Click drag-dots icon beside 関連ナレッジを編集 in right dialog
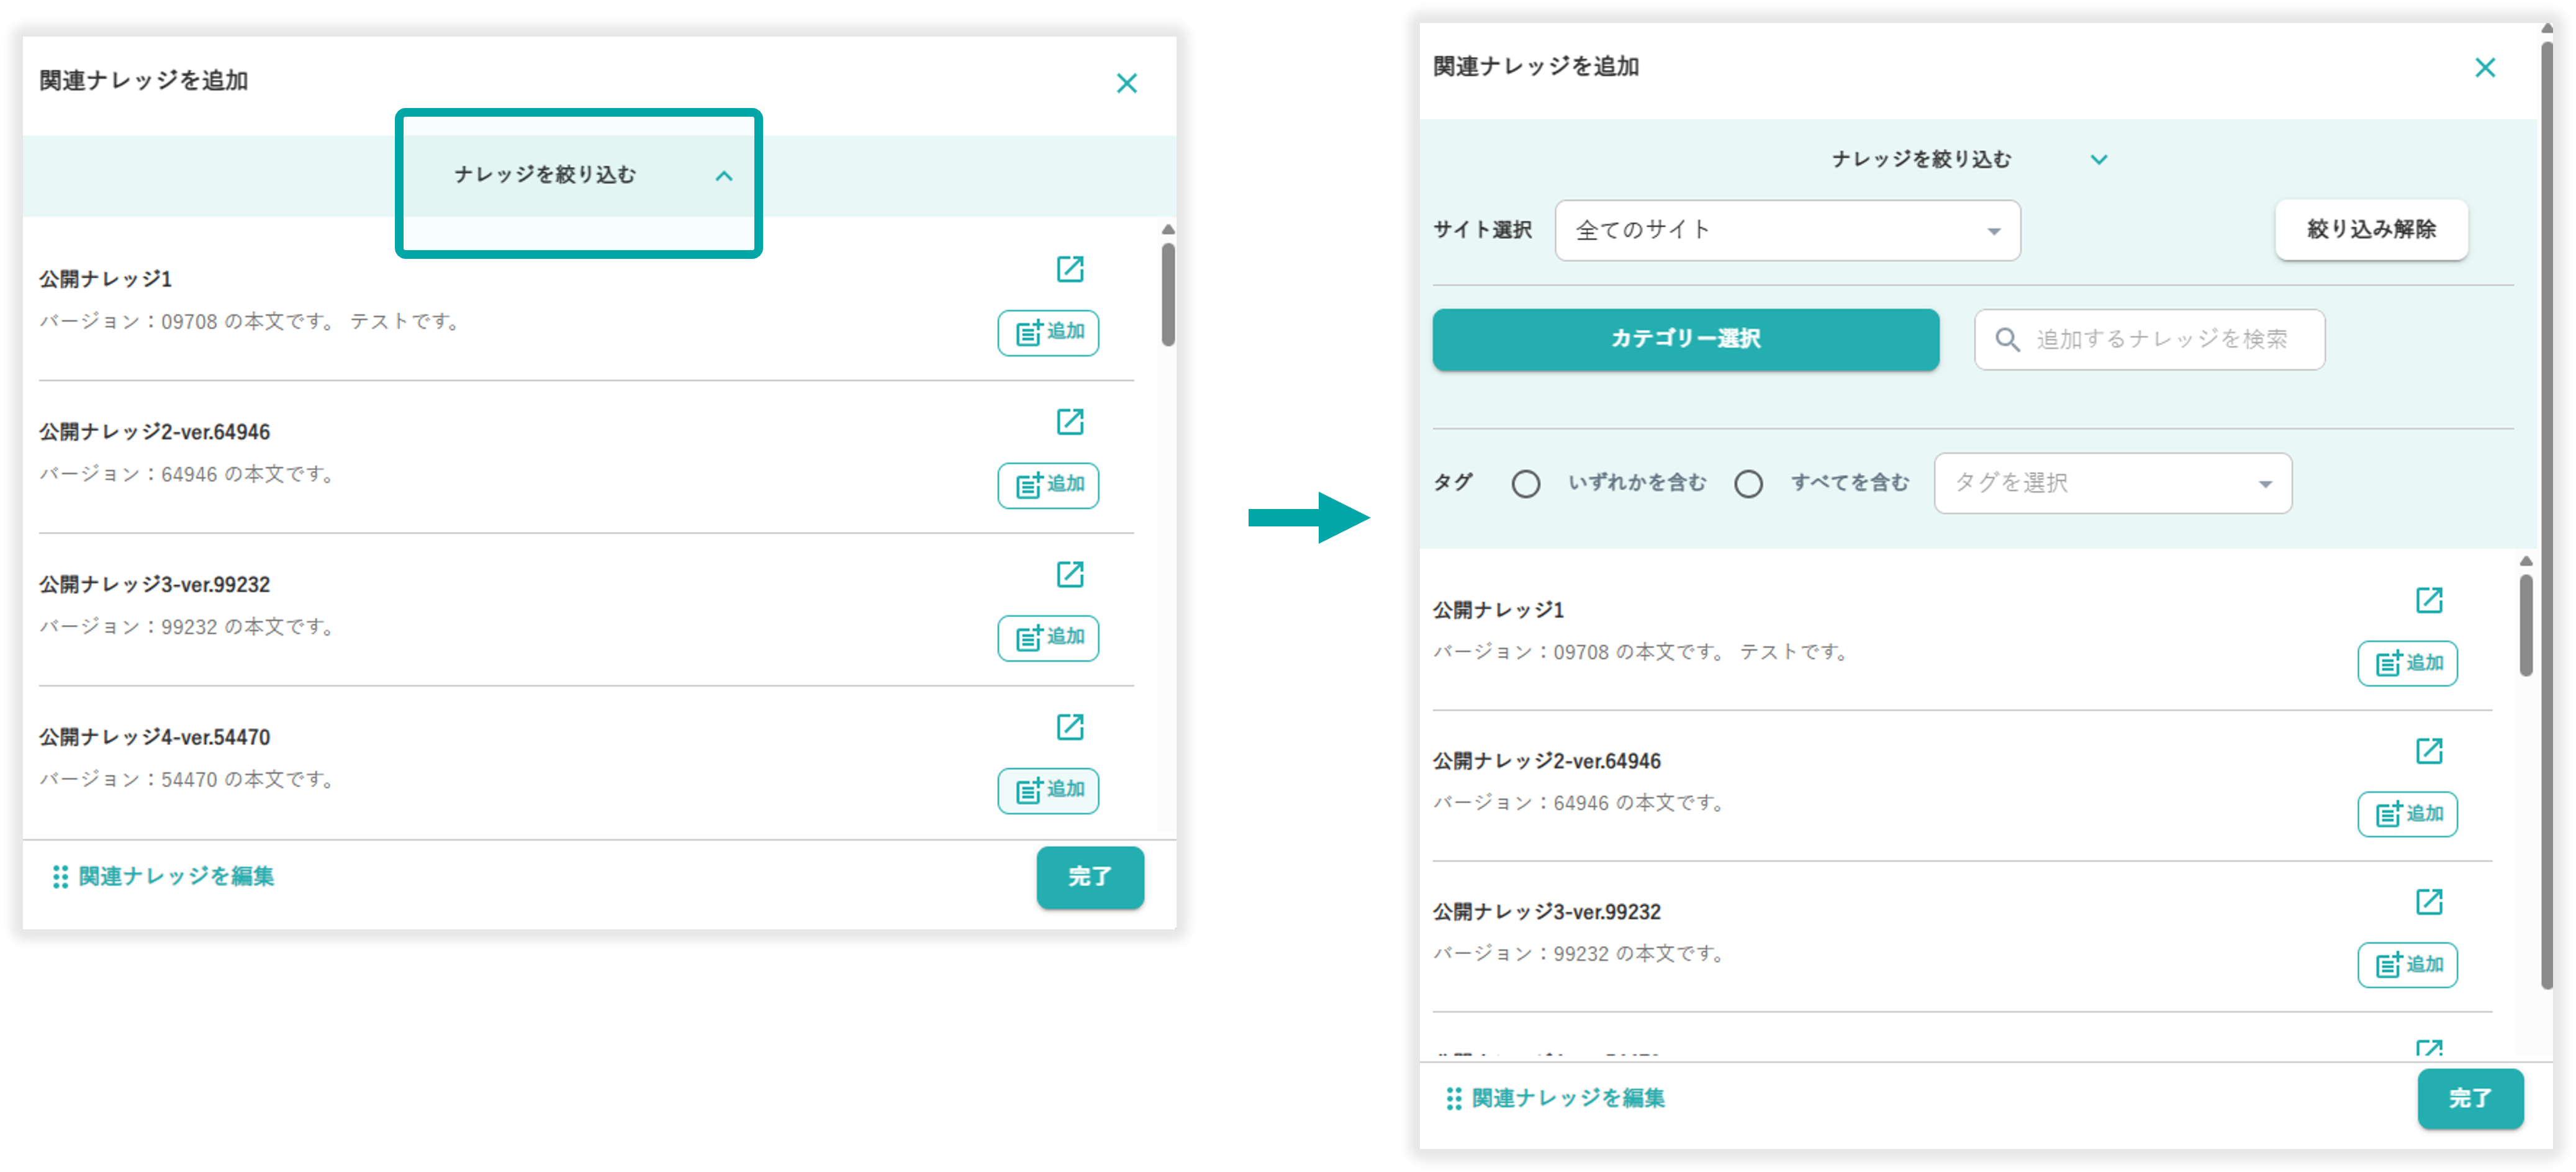This screenshot has width=2576, height=1172. [x=1453, y=1099]
